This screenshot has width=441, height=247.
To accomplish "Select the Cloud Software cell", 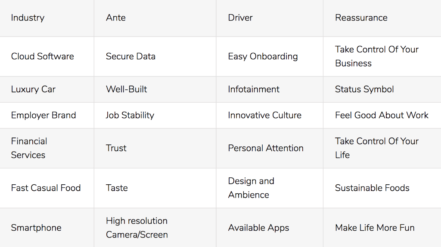I will pyautogui.click(x=42, y=56).
